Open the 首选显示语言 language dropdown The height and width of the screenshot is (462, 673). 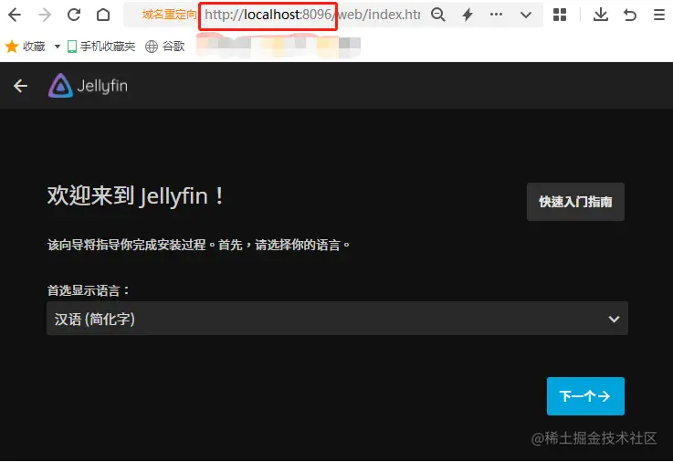[337, 319]
